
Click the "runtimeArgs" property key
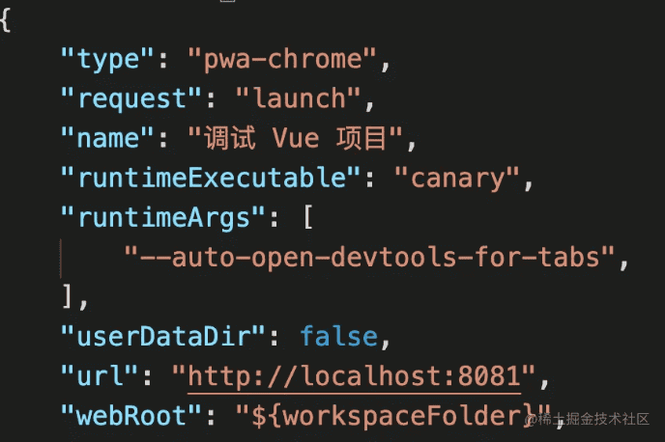click(162, 217)
